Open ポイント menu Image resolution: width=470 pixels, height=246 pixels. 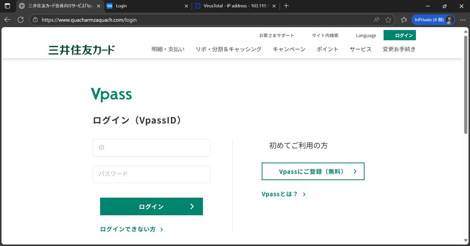click(327, 49)
